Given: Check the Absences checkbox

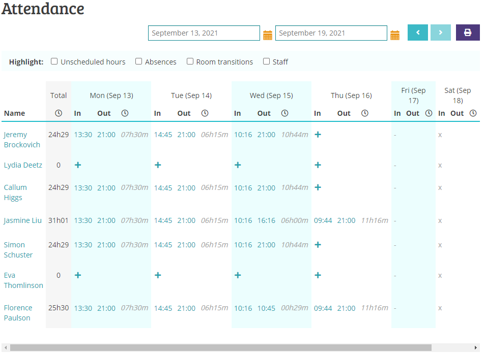Looking at the screenshot, I should [x=138, y=61].
